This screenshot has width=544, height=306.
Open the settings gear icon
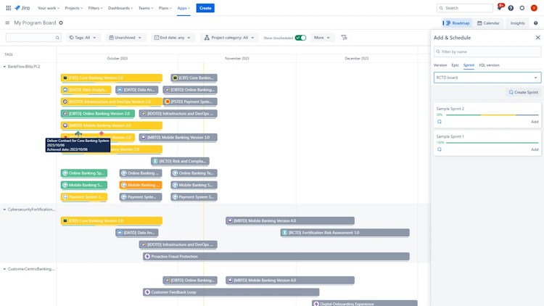[x=522, y=8]
